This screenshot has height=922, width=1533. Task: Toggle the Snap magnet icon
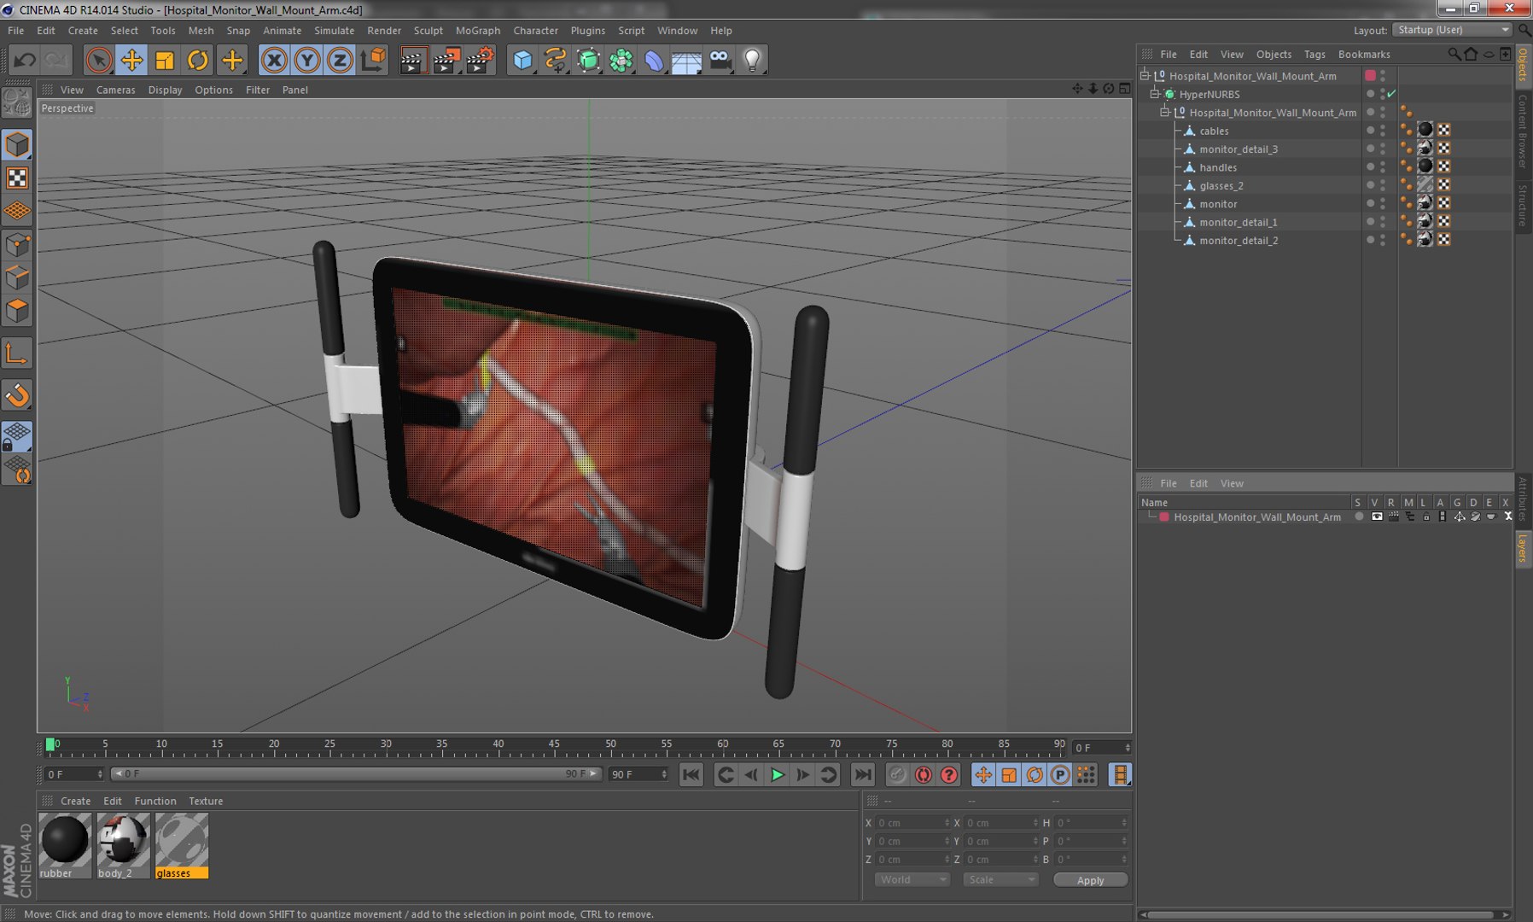17,395
